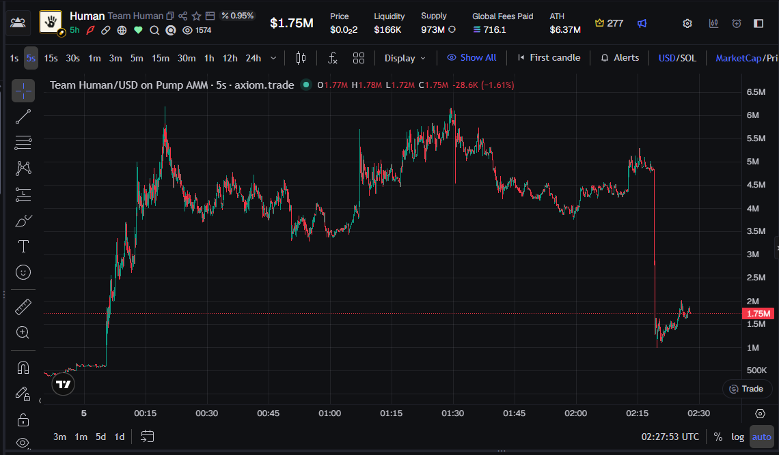Screen dimensions: 779x455
Task: Open the Fibonacci retracement tool
Action: click(23, 143)
